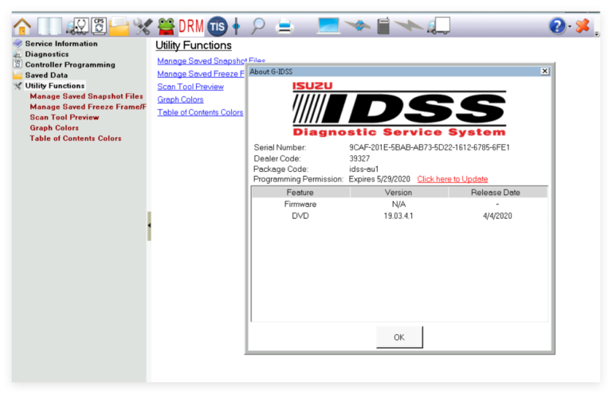The image size is (612, 394).
Task: Open Manage Saved Snapshot Files in the sidebar
Action: pos(86,96)
